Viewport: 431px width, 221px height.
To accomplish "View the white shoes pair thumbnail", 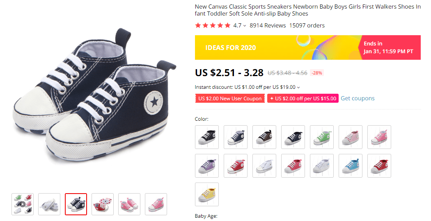I will pos(49,204).
